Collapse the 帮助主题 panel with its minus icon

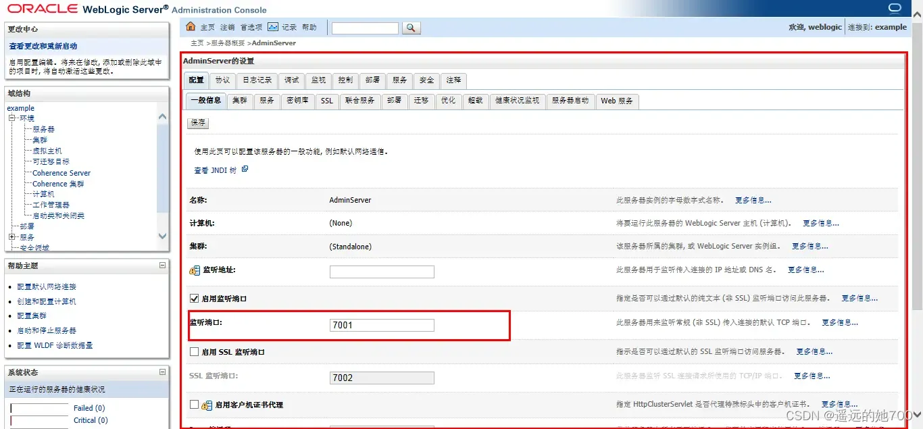162,266
